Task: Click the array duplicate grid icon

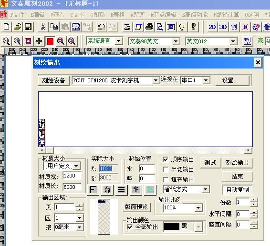Action: (76, 27)
